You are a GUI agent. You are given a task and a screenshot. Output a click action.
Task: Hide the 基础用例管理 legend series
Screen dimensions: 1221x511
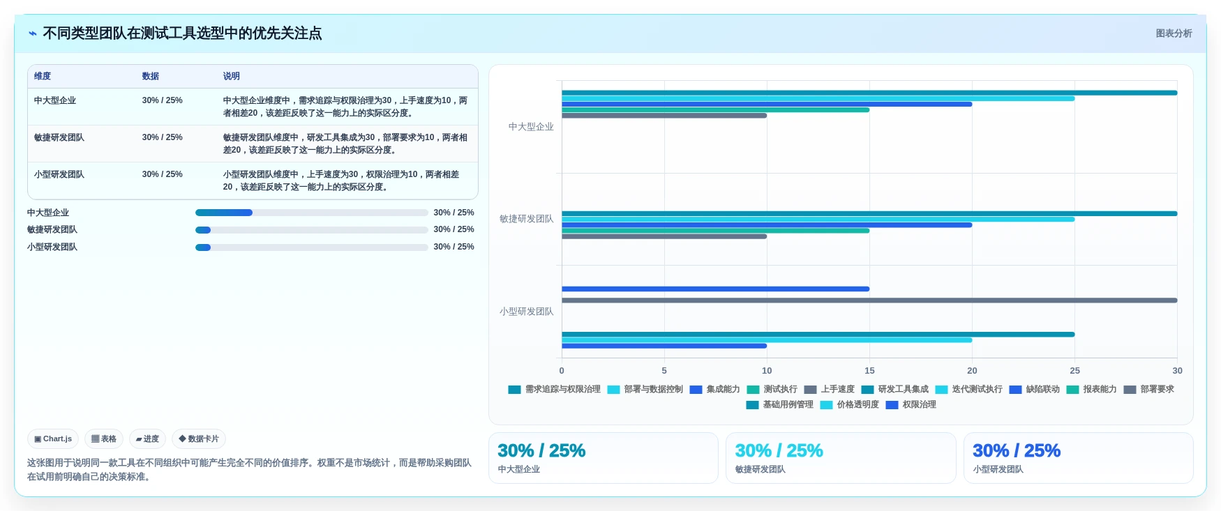pyautogui.click(x=780, y=405)
